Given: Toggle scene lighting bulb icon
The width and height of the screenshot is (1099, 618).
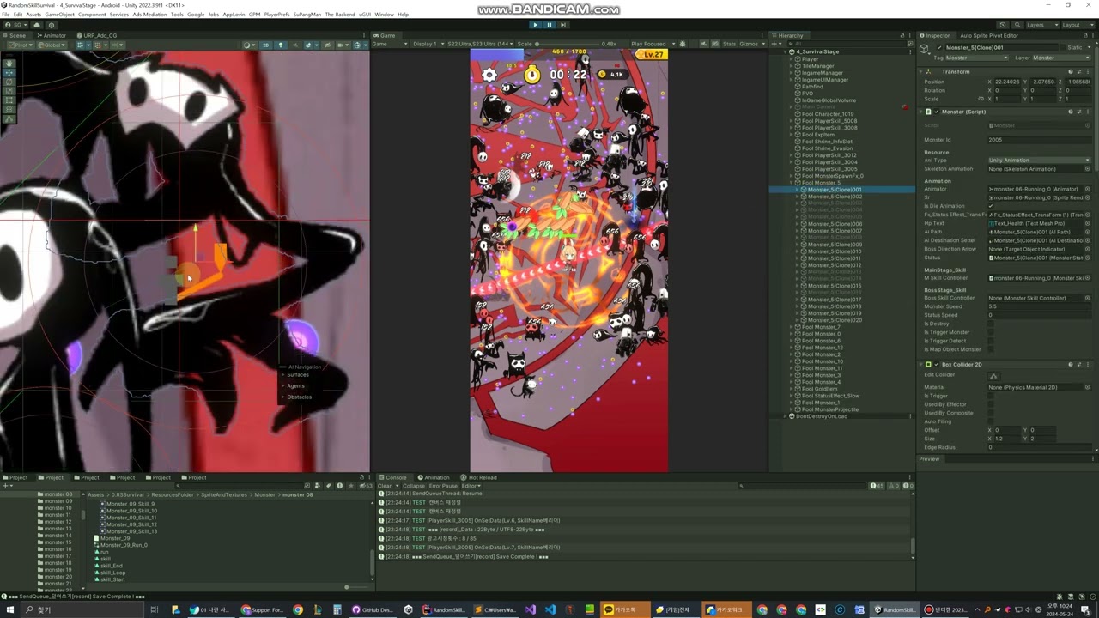Looking at the screenshot, I should (x=280, y=45).
